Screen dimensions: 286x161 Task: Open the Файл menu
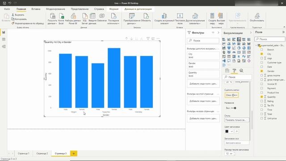click(7, 9)
